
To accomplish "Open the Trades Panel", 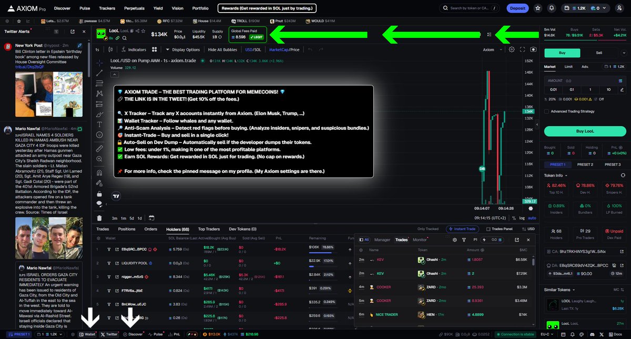I will point(500,229).
